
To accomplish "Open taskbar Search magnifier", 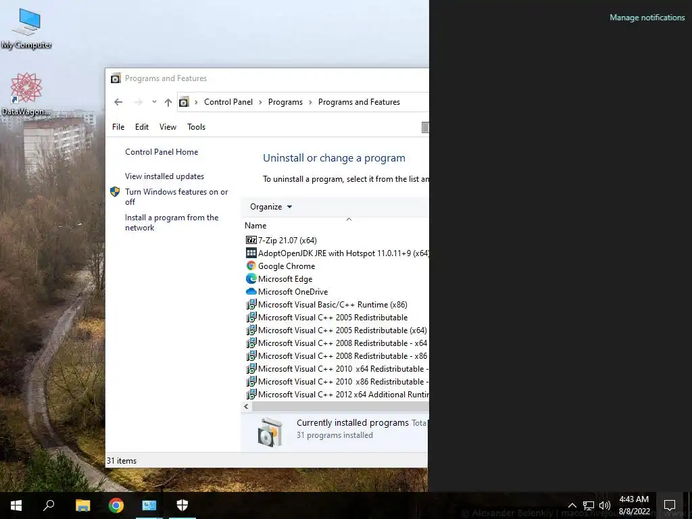I will pyautogui.click(x=49, y=505).
